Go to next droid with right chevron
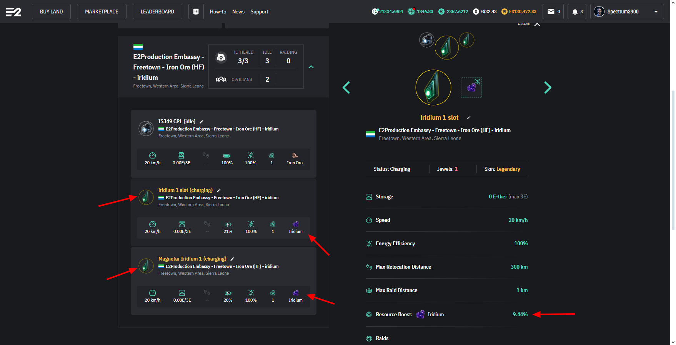The image size is (676, 345). [548, 87]
